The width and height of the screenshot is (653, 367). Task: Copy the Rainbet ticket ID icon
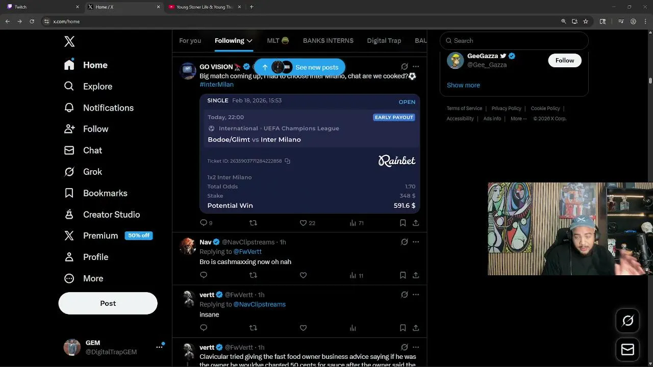(x=287, y=161)
